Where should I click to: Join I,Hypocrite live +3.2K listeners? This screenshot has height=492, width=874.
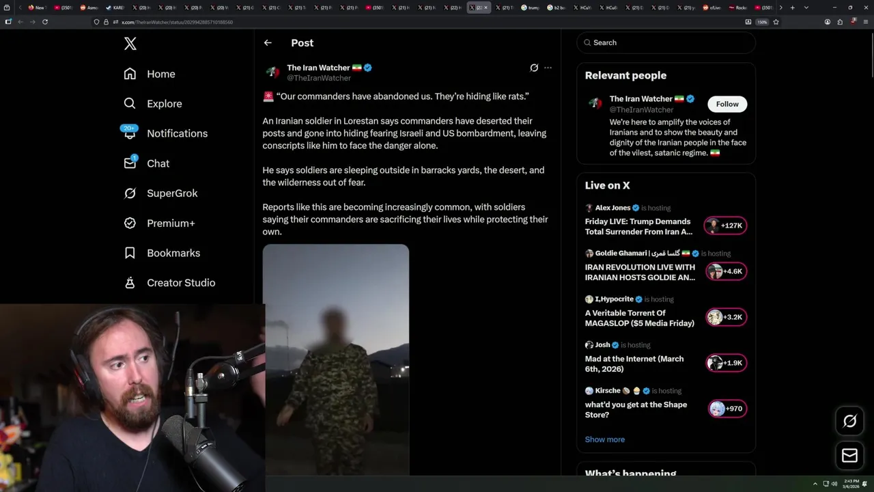tap(726, 317)
